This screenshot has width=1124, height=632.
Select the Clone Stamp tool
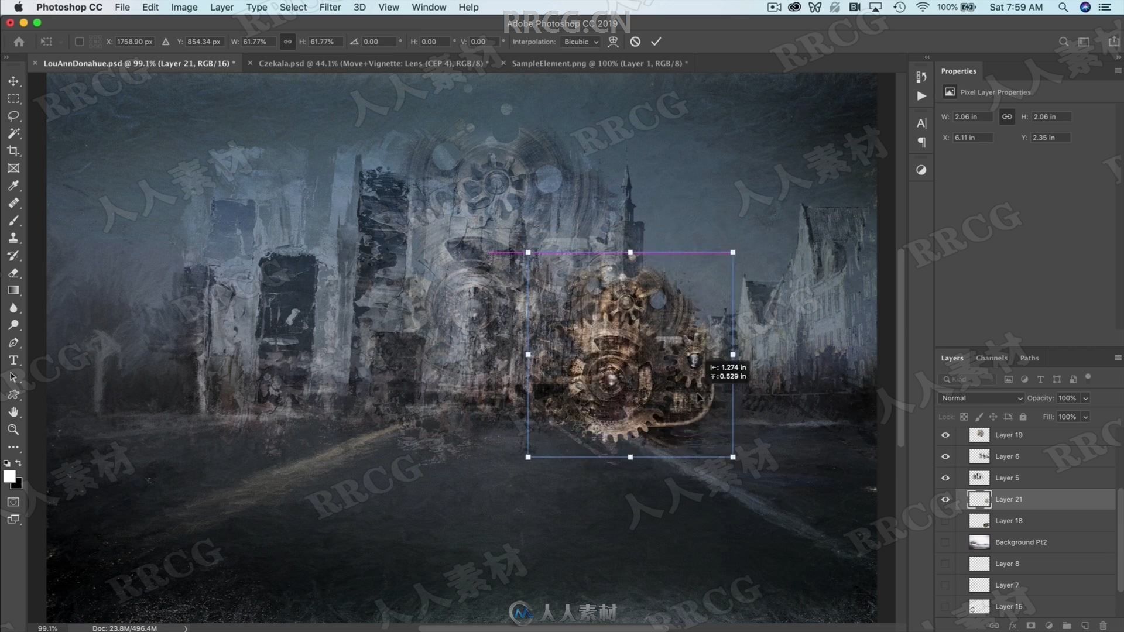coord(13,238)
